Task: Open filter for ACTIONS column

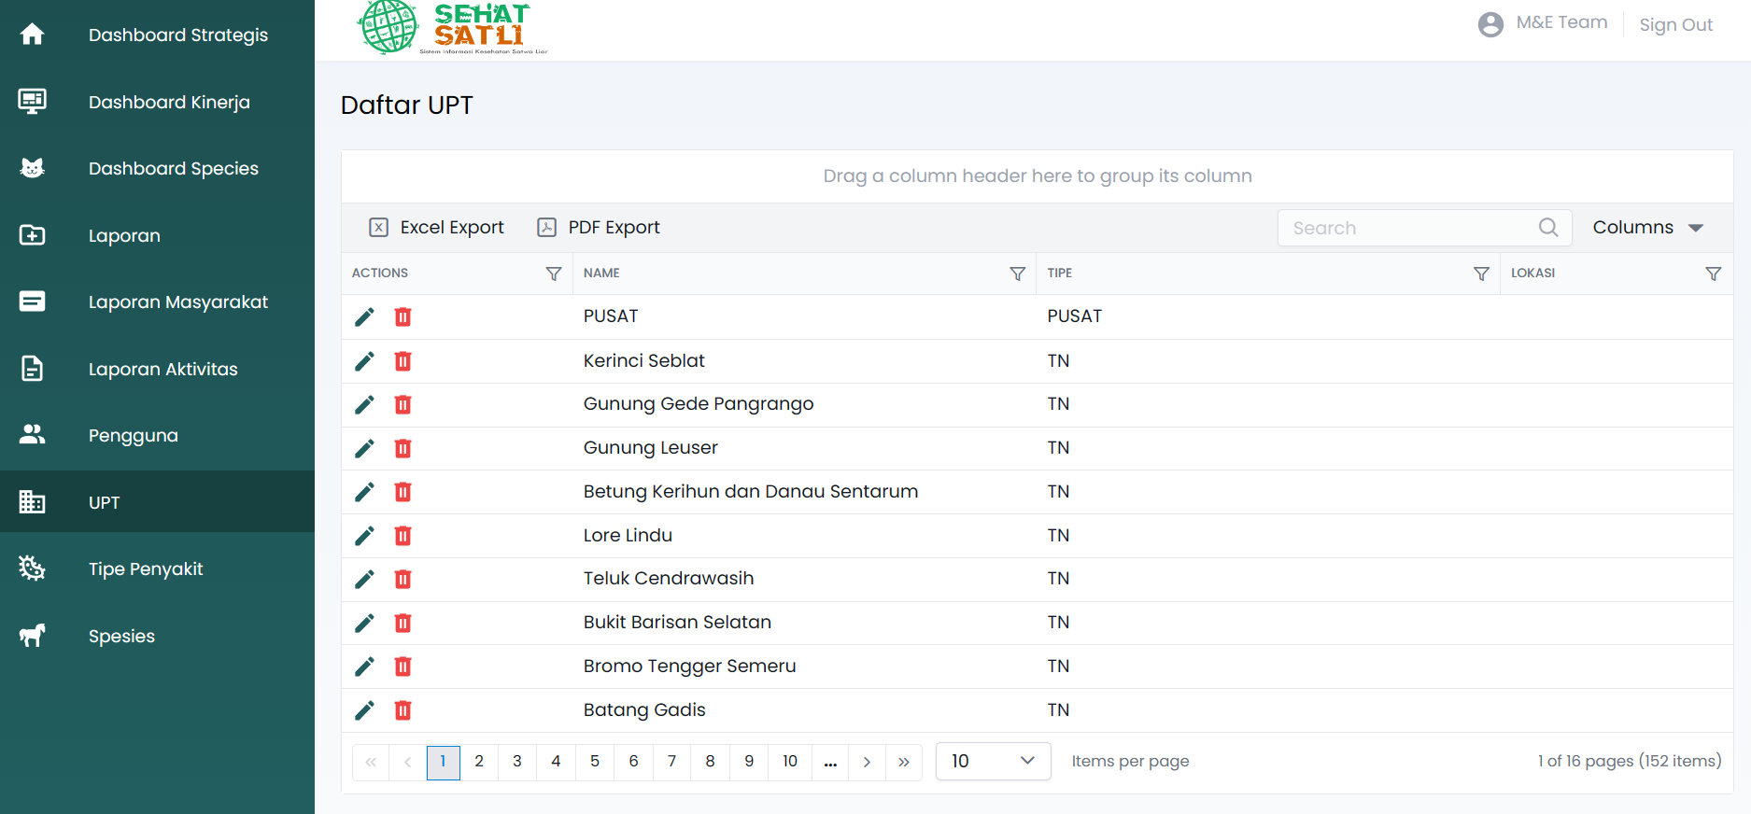Action: pos(554,274)
